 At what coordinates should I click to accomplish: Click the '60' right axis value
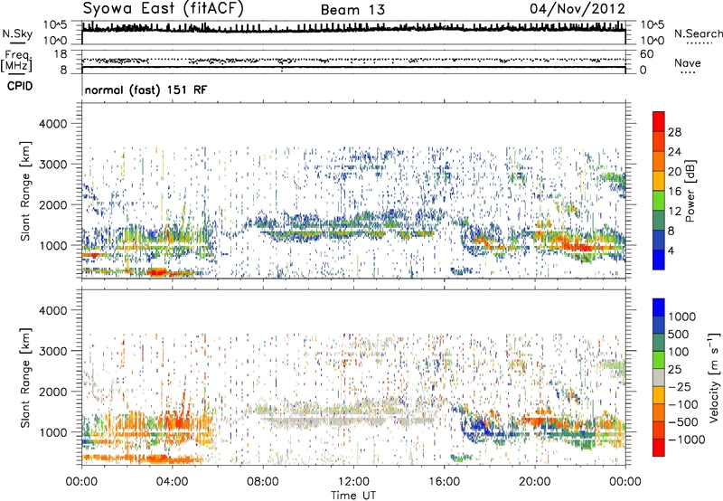click(x=646, y=54)
